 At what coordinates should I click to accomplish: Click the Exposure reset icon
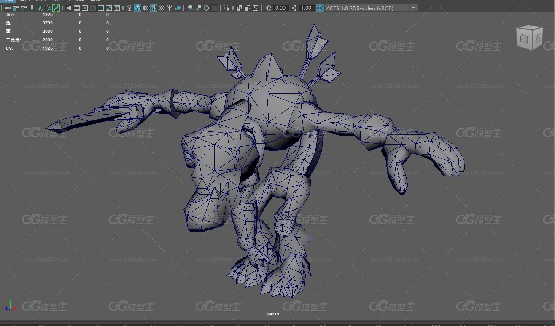[x=268, y=8]
